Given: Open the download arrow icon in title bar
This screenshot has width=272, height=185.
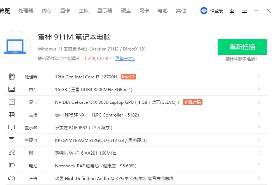Looking at the screenshot, I should coord(232,11).
